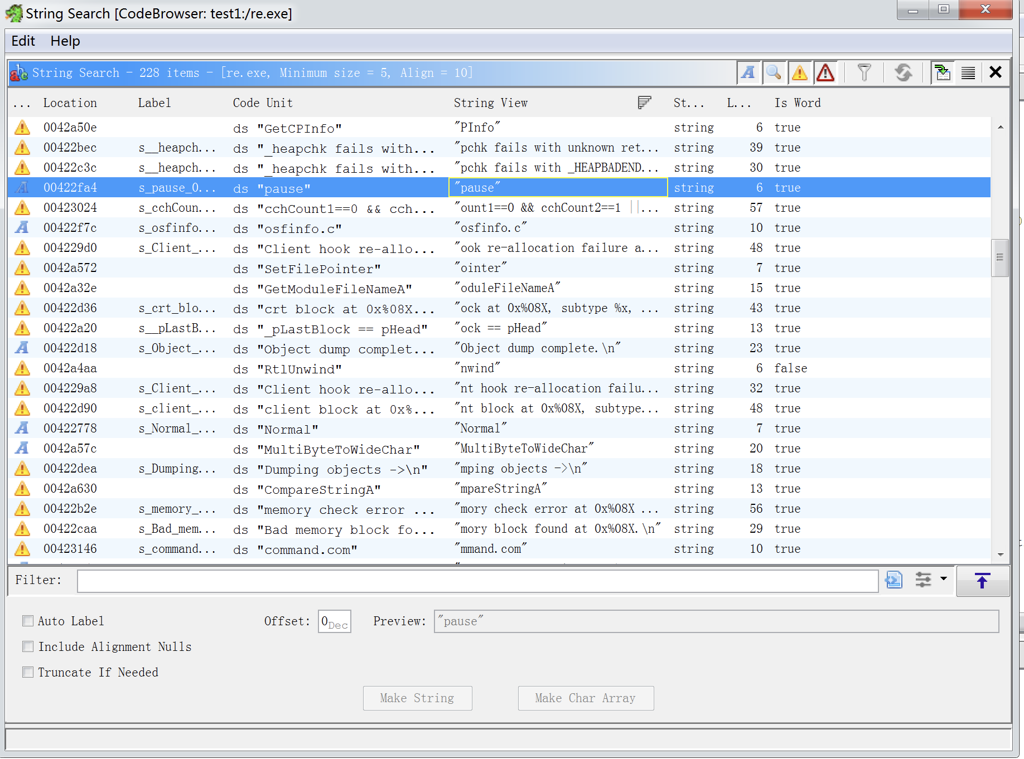Click the funnel filter icon in the toolbar
The width and height of the screenshot is (1024, 759).
864,72
